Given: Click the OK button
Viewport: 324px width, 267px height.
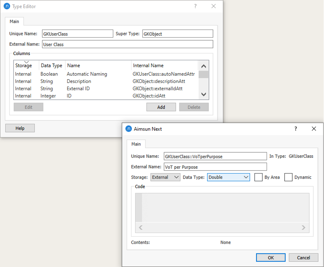Looking at the screenshot, I should [x=271, y=258].
